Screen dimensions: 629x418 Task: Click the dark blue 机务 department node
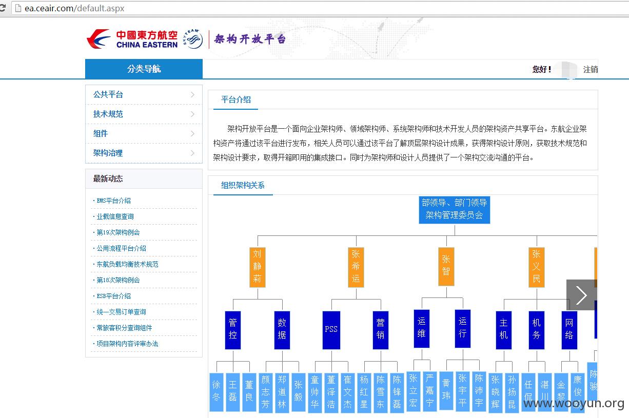click(537, 330)
